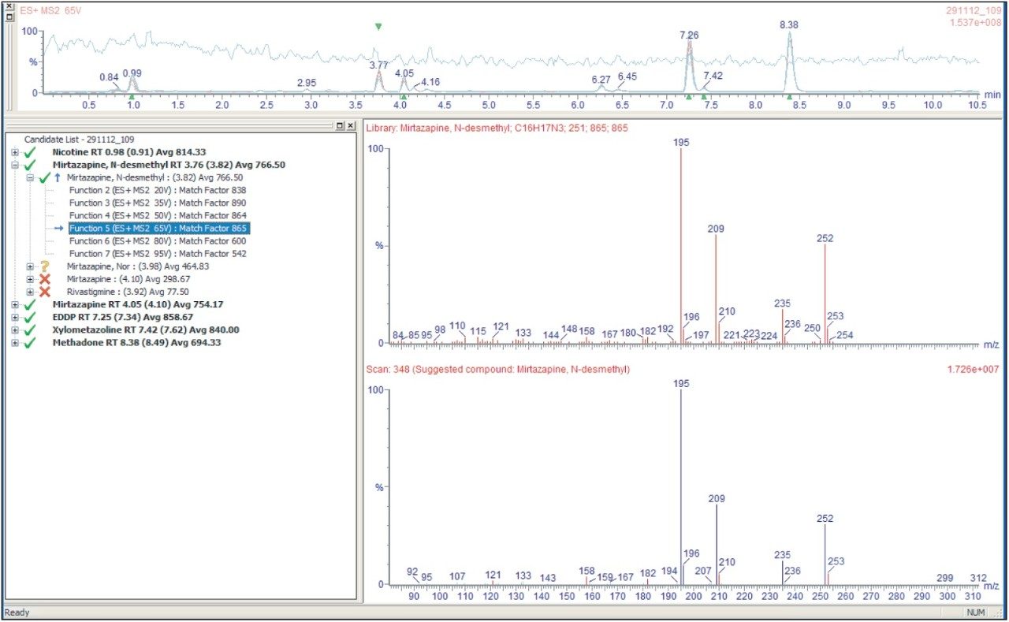Click the 0.99 chromatogram peak label

click(x=132, y=73)
